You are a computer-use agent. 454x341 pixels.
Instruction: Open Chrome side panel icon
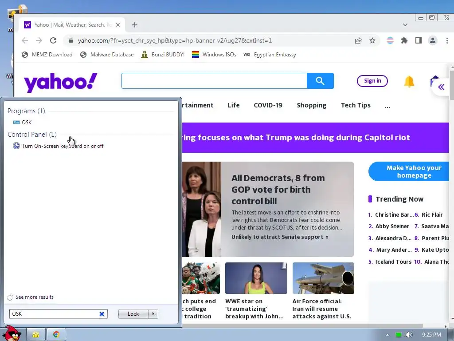tap(419, 40)
